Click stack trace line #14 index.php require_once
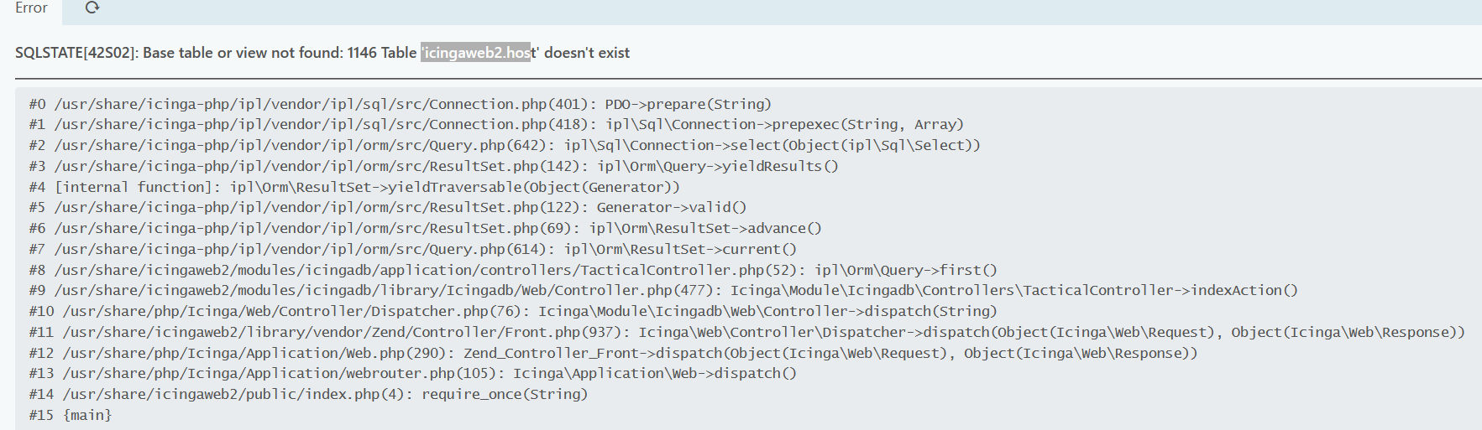Screen dimensions: 1482x430 pos(309,394)
